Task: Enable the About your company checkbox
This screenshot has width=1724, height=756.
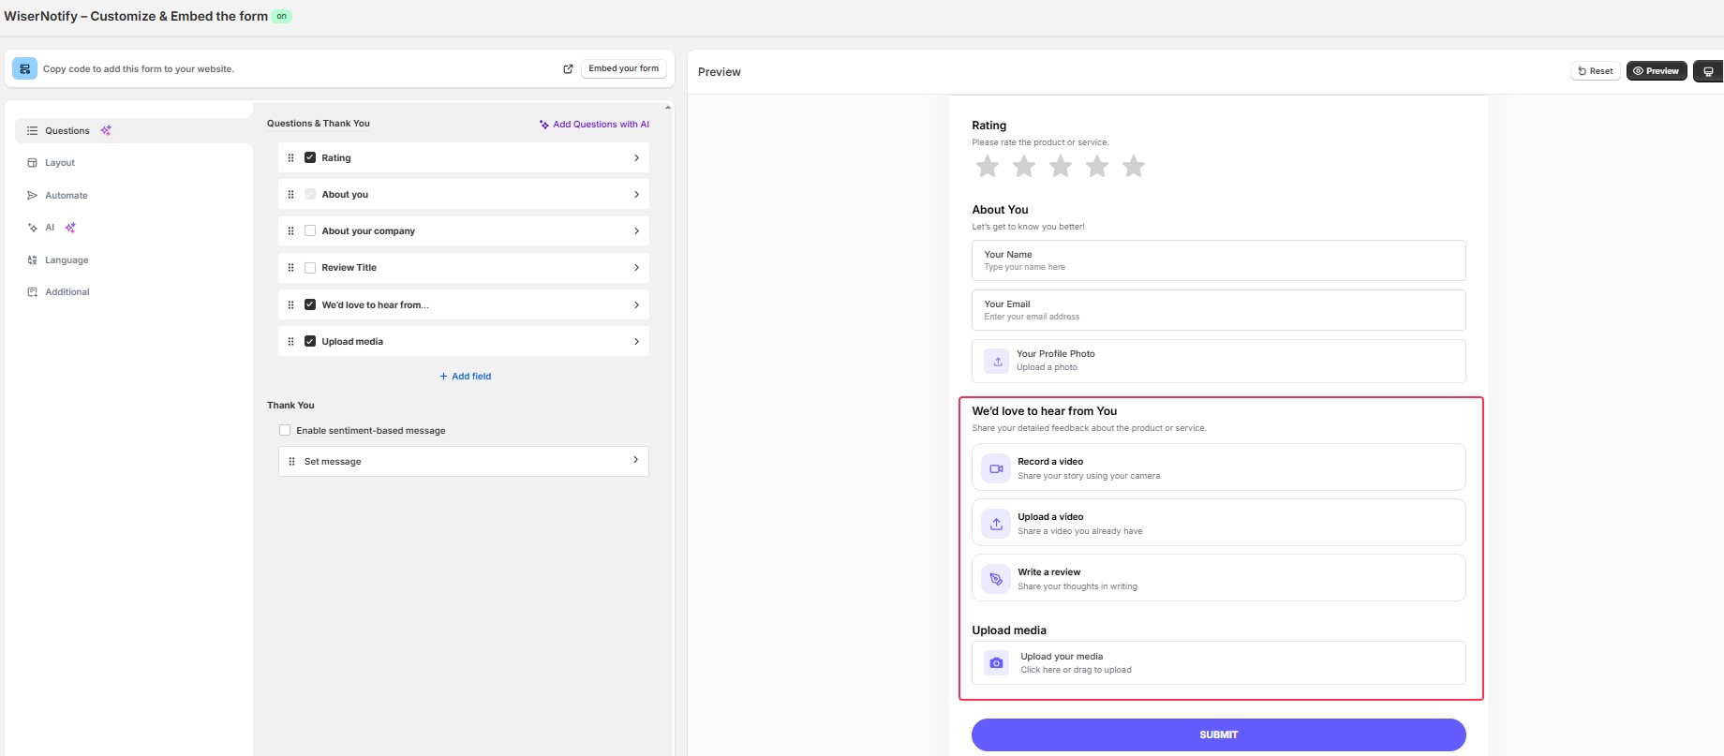Action: pos(310,231)
